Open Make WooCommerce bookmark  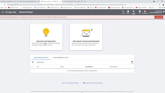(x=27, y=7)
